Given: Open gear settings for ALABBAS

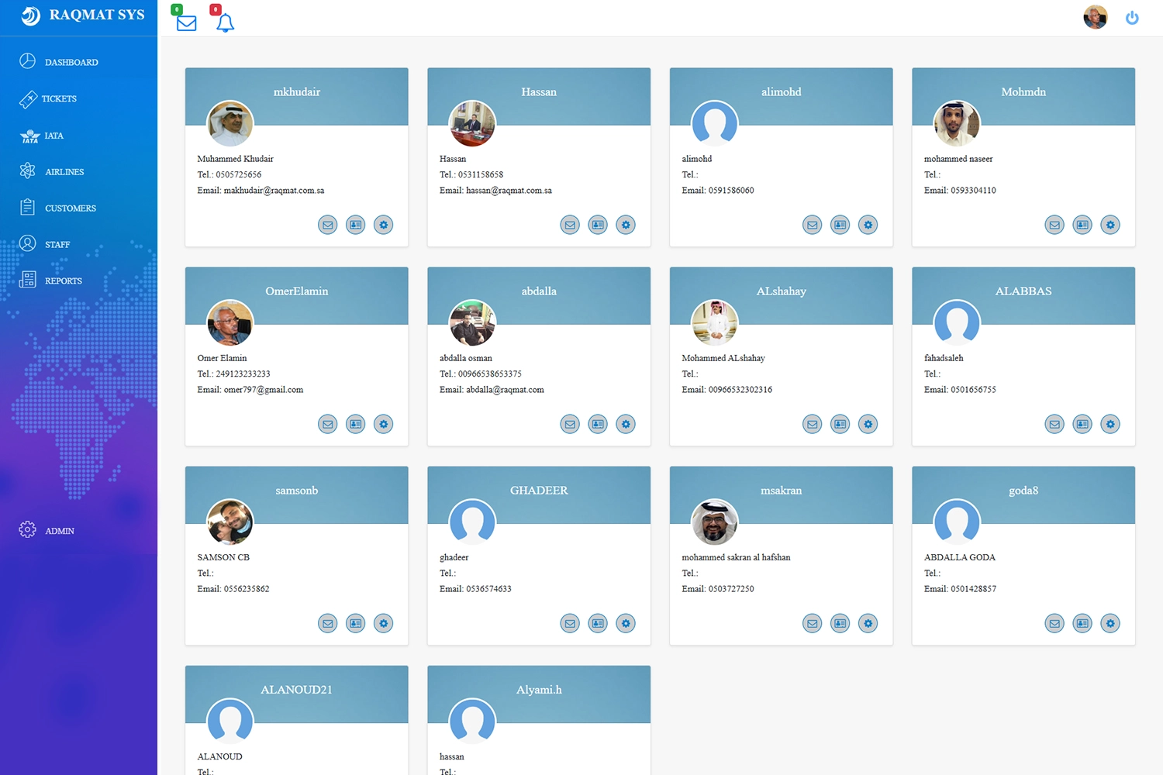Looking at the screenshot, I should click(x=1110, y=424).
